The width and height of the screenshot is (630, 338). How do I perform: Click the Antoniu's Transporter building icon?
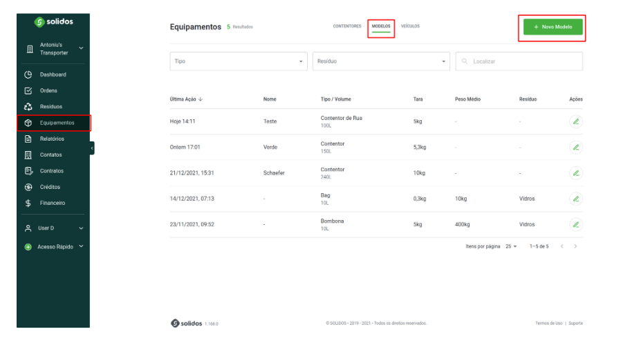[30, 49]
